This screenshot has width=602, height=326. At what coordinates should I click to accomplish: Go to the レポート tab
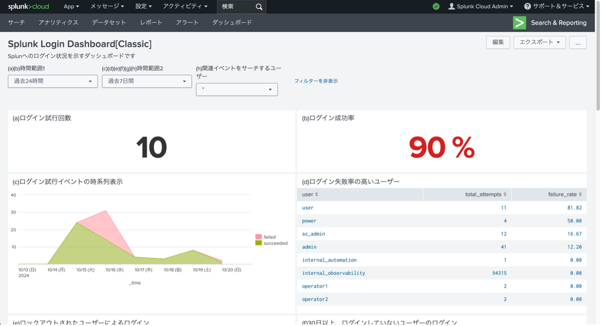point(151,23)
